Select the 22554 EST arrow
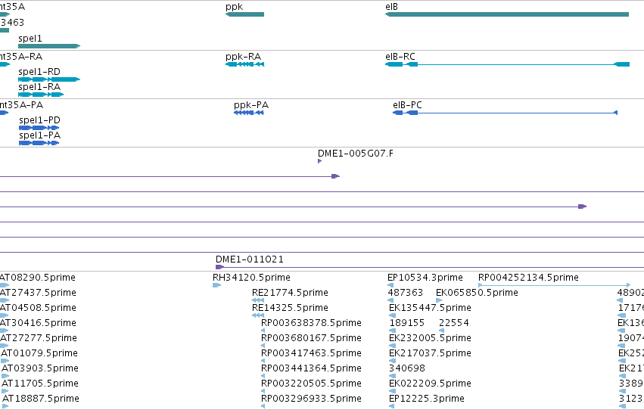Image resolution: width=644 pixels, height=410 pixels. pos(441,331)
